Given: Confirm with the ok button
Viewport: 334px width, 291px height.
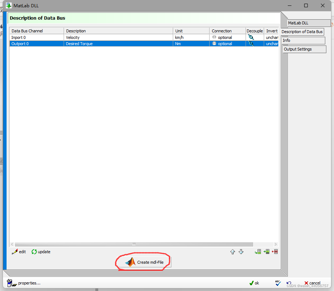Looking at the screenshot, I should coord(254,283).
